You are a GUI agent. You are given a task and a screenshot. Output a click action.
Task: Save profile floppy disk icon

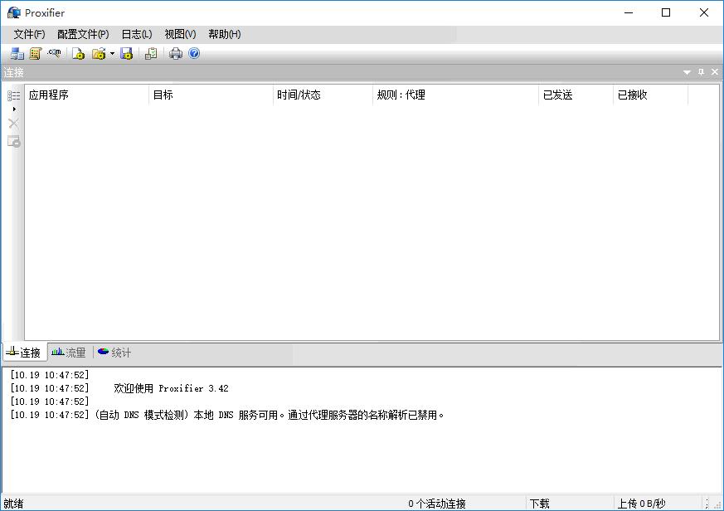[x=127, y=54]
